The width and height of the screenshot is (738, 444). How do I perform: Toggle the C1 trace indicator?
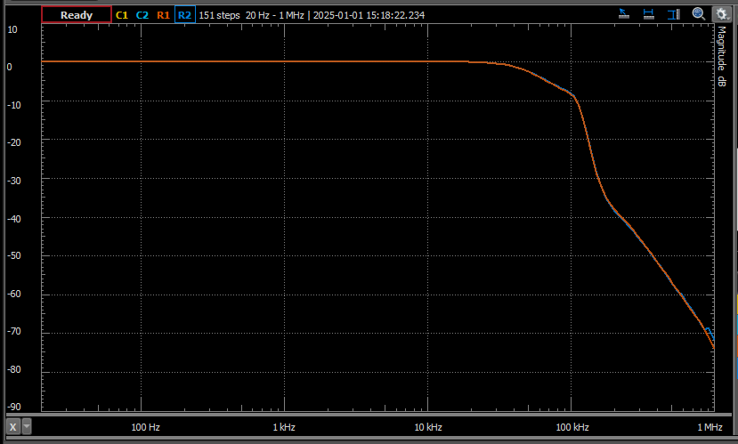click(122, 15)
